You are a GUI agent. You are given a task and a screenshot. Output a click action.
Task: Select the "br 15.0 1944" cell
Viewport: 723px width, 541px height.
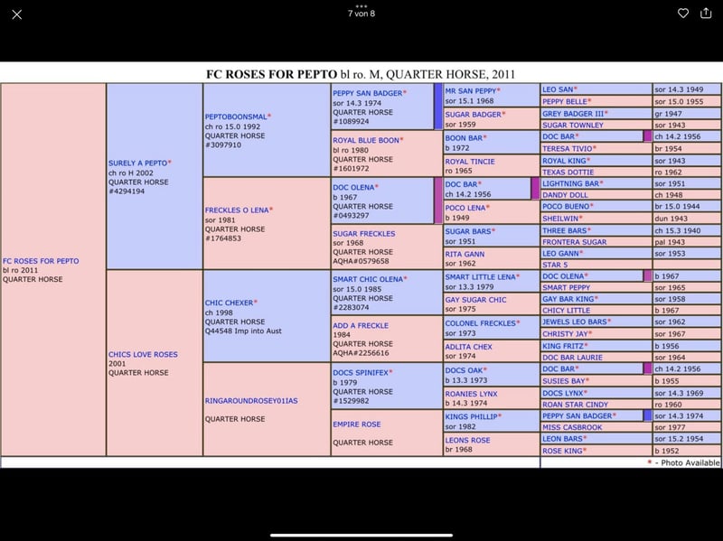click(x=687, y=207)
